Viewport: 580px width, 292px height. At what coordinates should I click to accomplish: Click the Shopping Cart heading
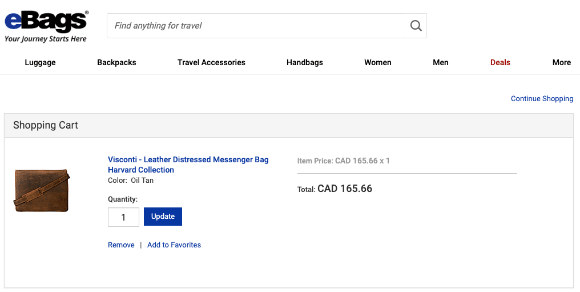46,125
